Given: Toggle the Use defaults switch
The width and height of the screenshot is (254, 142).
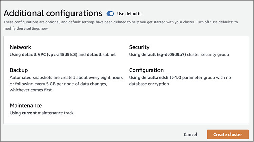Looking at the screenshot, I should pyautogui.click(x=110, y=14).
